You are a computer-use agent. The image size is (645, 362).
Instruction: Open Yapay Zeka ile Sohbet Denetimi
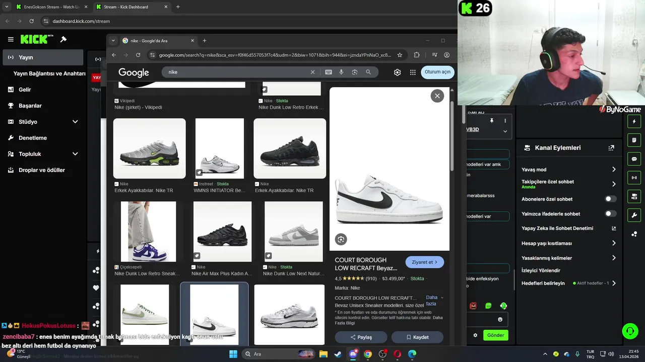click(x=568, y=228)
